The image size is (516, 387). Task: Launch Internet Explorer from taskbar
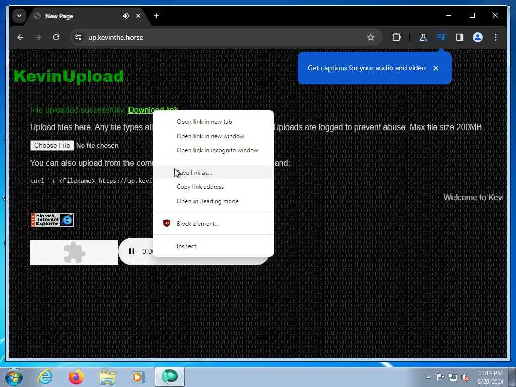pos(45,377)
